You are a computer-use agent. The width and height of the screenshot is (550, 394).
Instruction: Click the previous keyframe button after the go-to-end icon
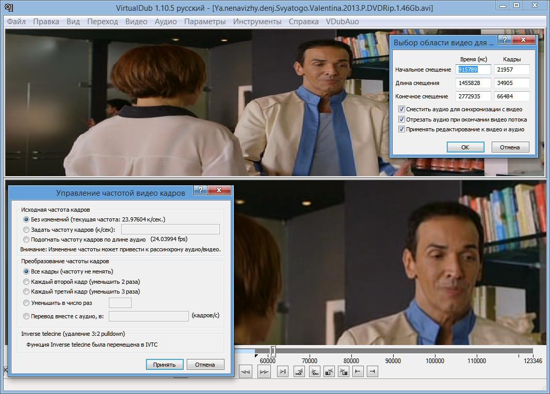[x=300, y=372]
